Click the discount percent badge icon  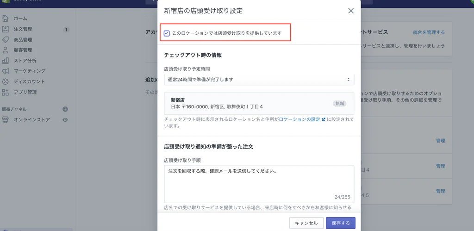5,81
